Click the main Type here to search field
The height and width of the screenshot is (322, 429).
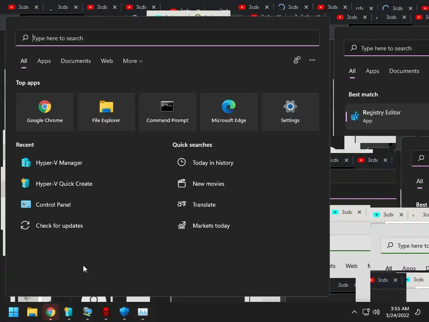(x=168, y=38)
